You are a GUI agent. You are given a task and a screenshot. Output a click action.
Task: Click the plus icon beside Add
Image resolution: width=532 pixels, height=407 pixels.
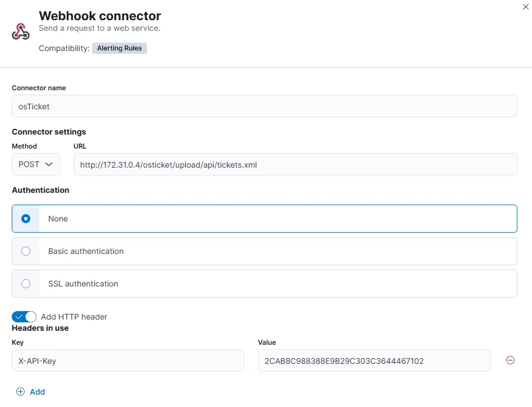(x=20, y=391)
